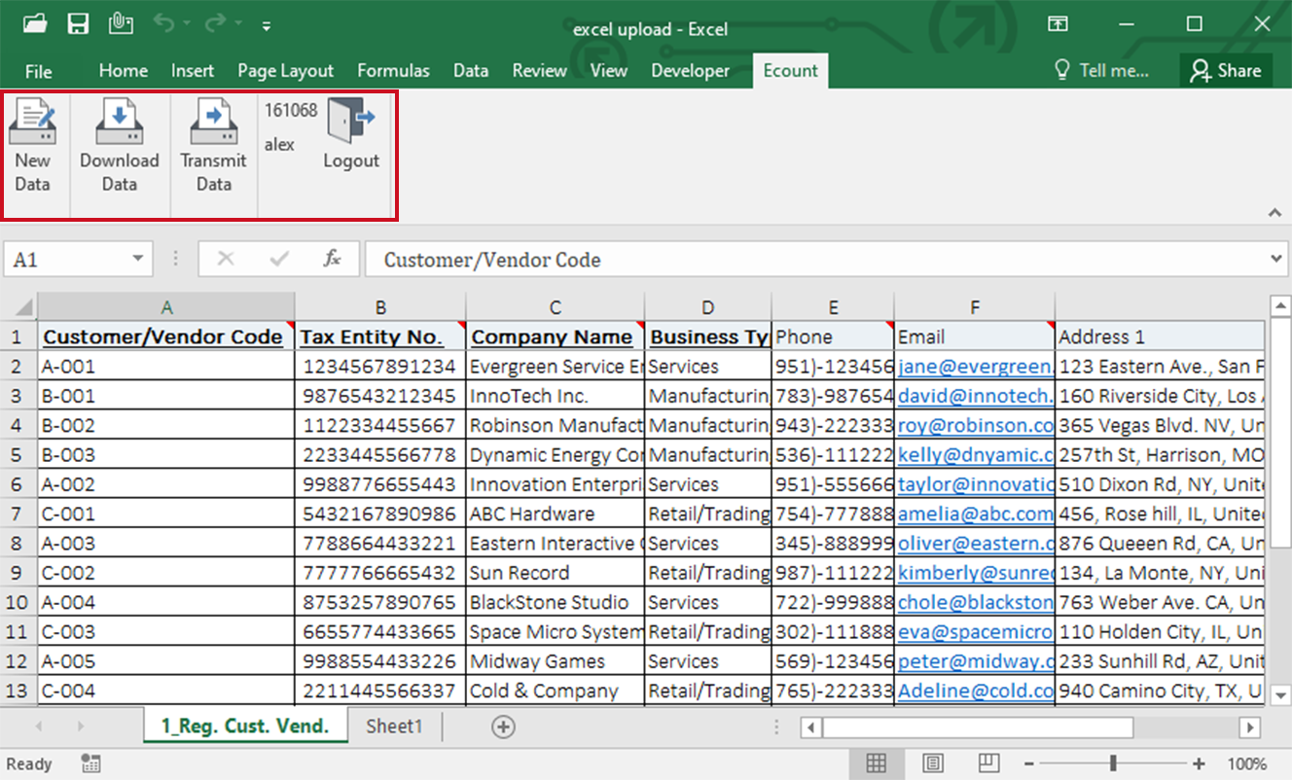The image size is (1292, 780).
Task: Click the zoom slider handle
Action: coord(1113,763)
